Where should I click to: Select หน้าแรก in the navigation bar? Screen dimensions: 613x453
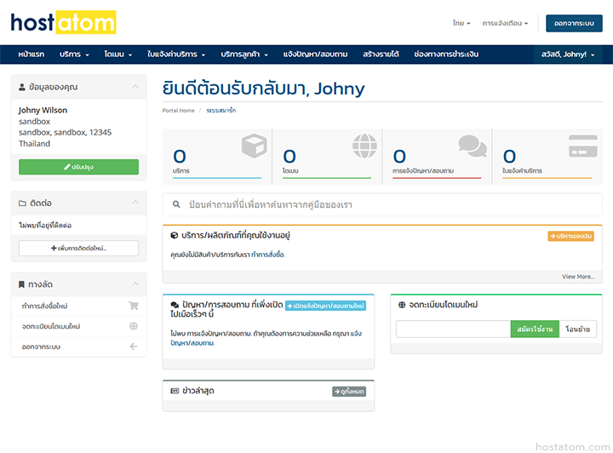coord(31,54)
